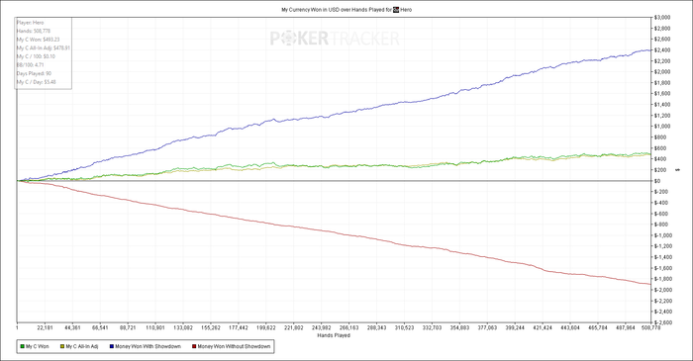
Task: Click the x-axis label 465,784
Action: pyautogui.click(x=598, y=328)
